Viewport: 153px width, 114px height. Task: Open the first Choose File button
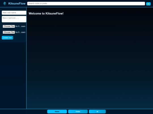pos(9,26)
